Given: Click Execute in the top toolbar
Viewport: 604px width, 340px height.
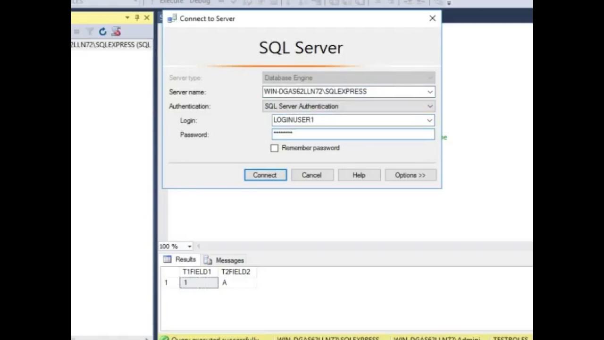Looking at the screenshot, I should pos(171,2).
